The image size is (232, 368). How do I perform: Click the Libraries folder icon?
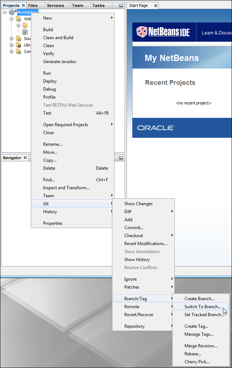pyautogui.click(x=18, y=45)
